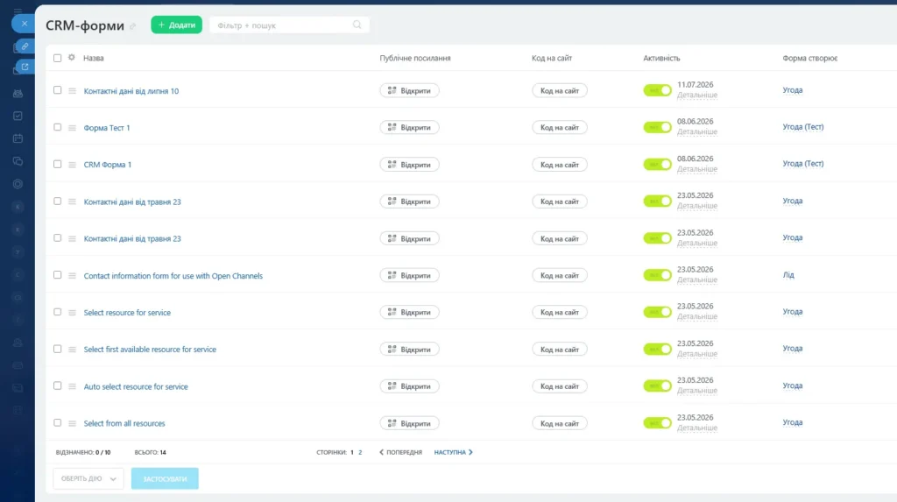Check the select-all checkbox in table header
The image size is (897, 502).
(57, 58)
